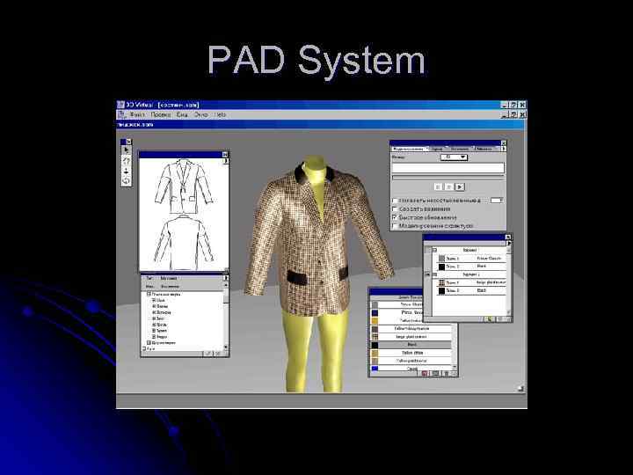Enable the 'Показать…' checkbox in the simulation panel
This screenshot has width=633, height=475.
(396, 201)
